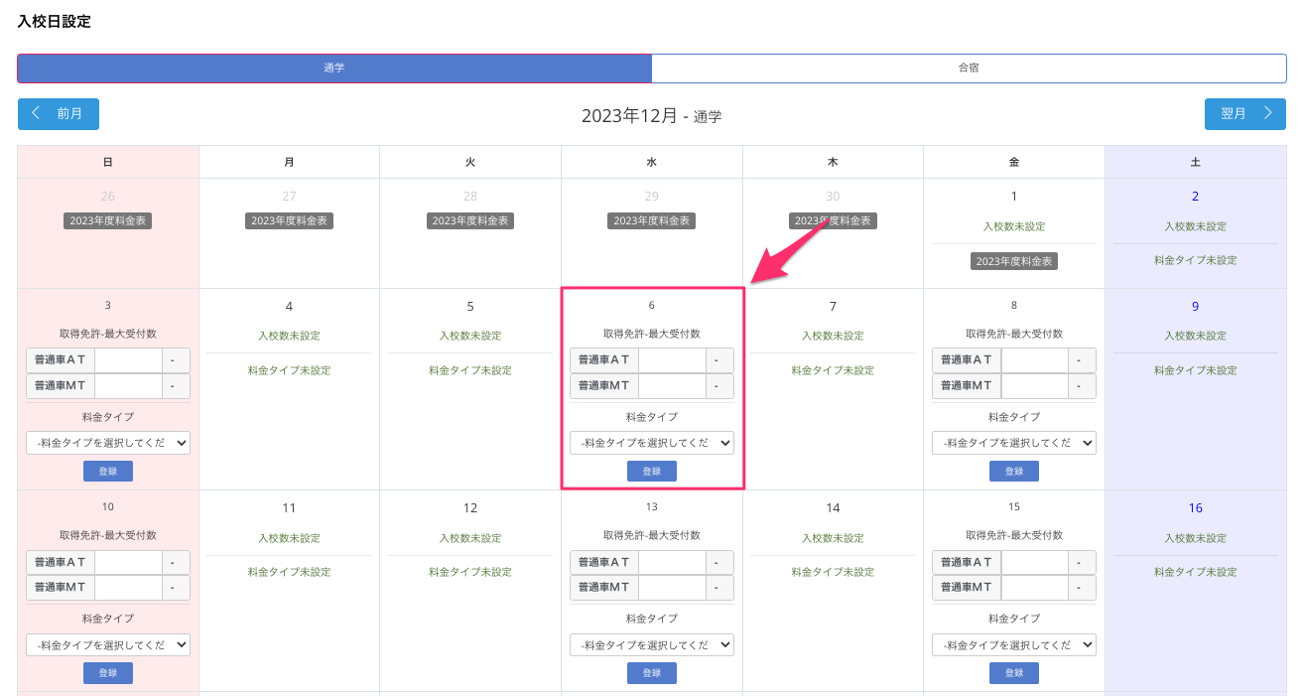Click 料金タイプ未設定 link on day 7
This screenshot has width=1305, height=696.
pyautogui.click(x=833, y=370)
